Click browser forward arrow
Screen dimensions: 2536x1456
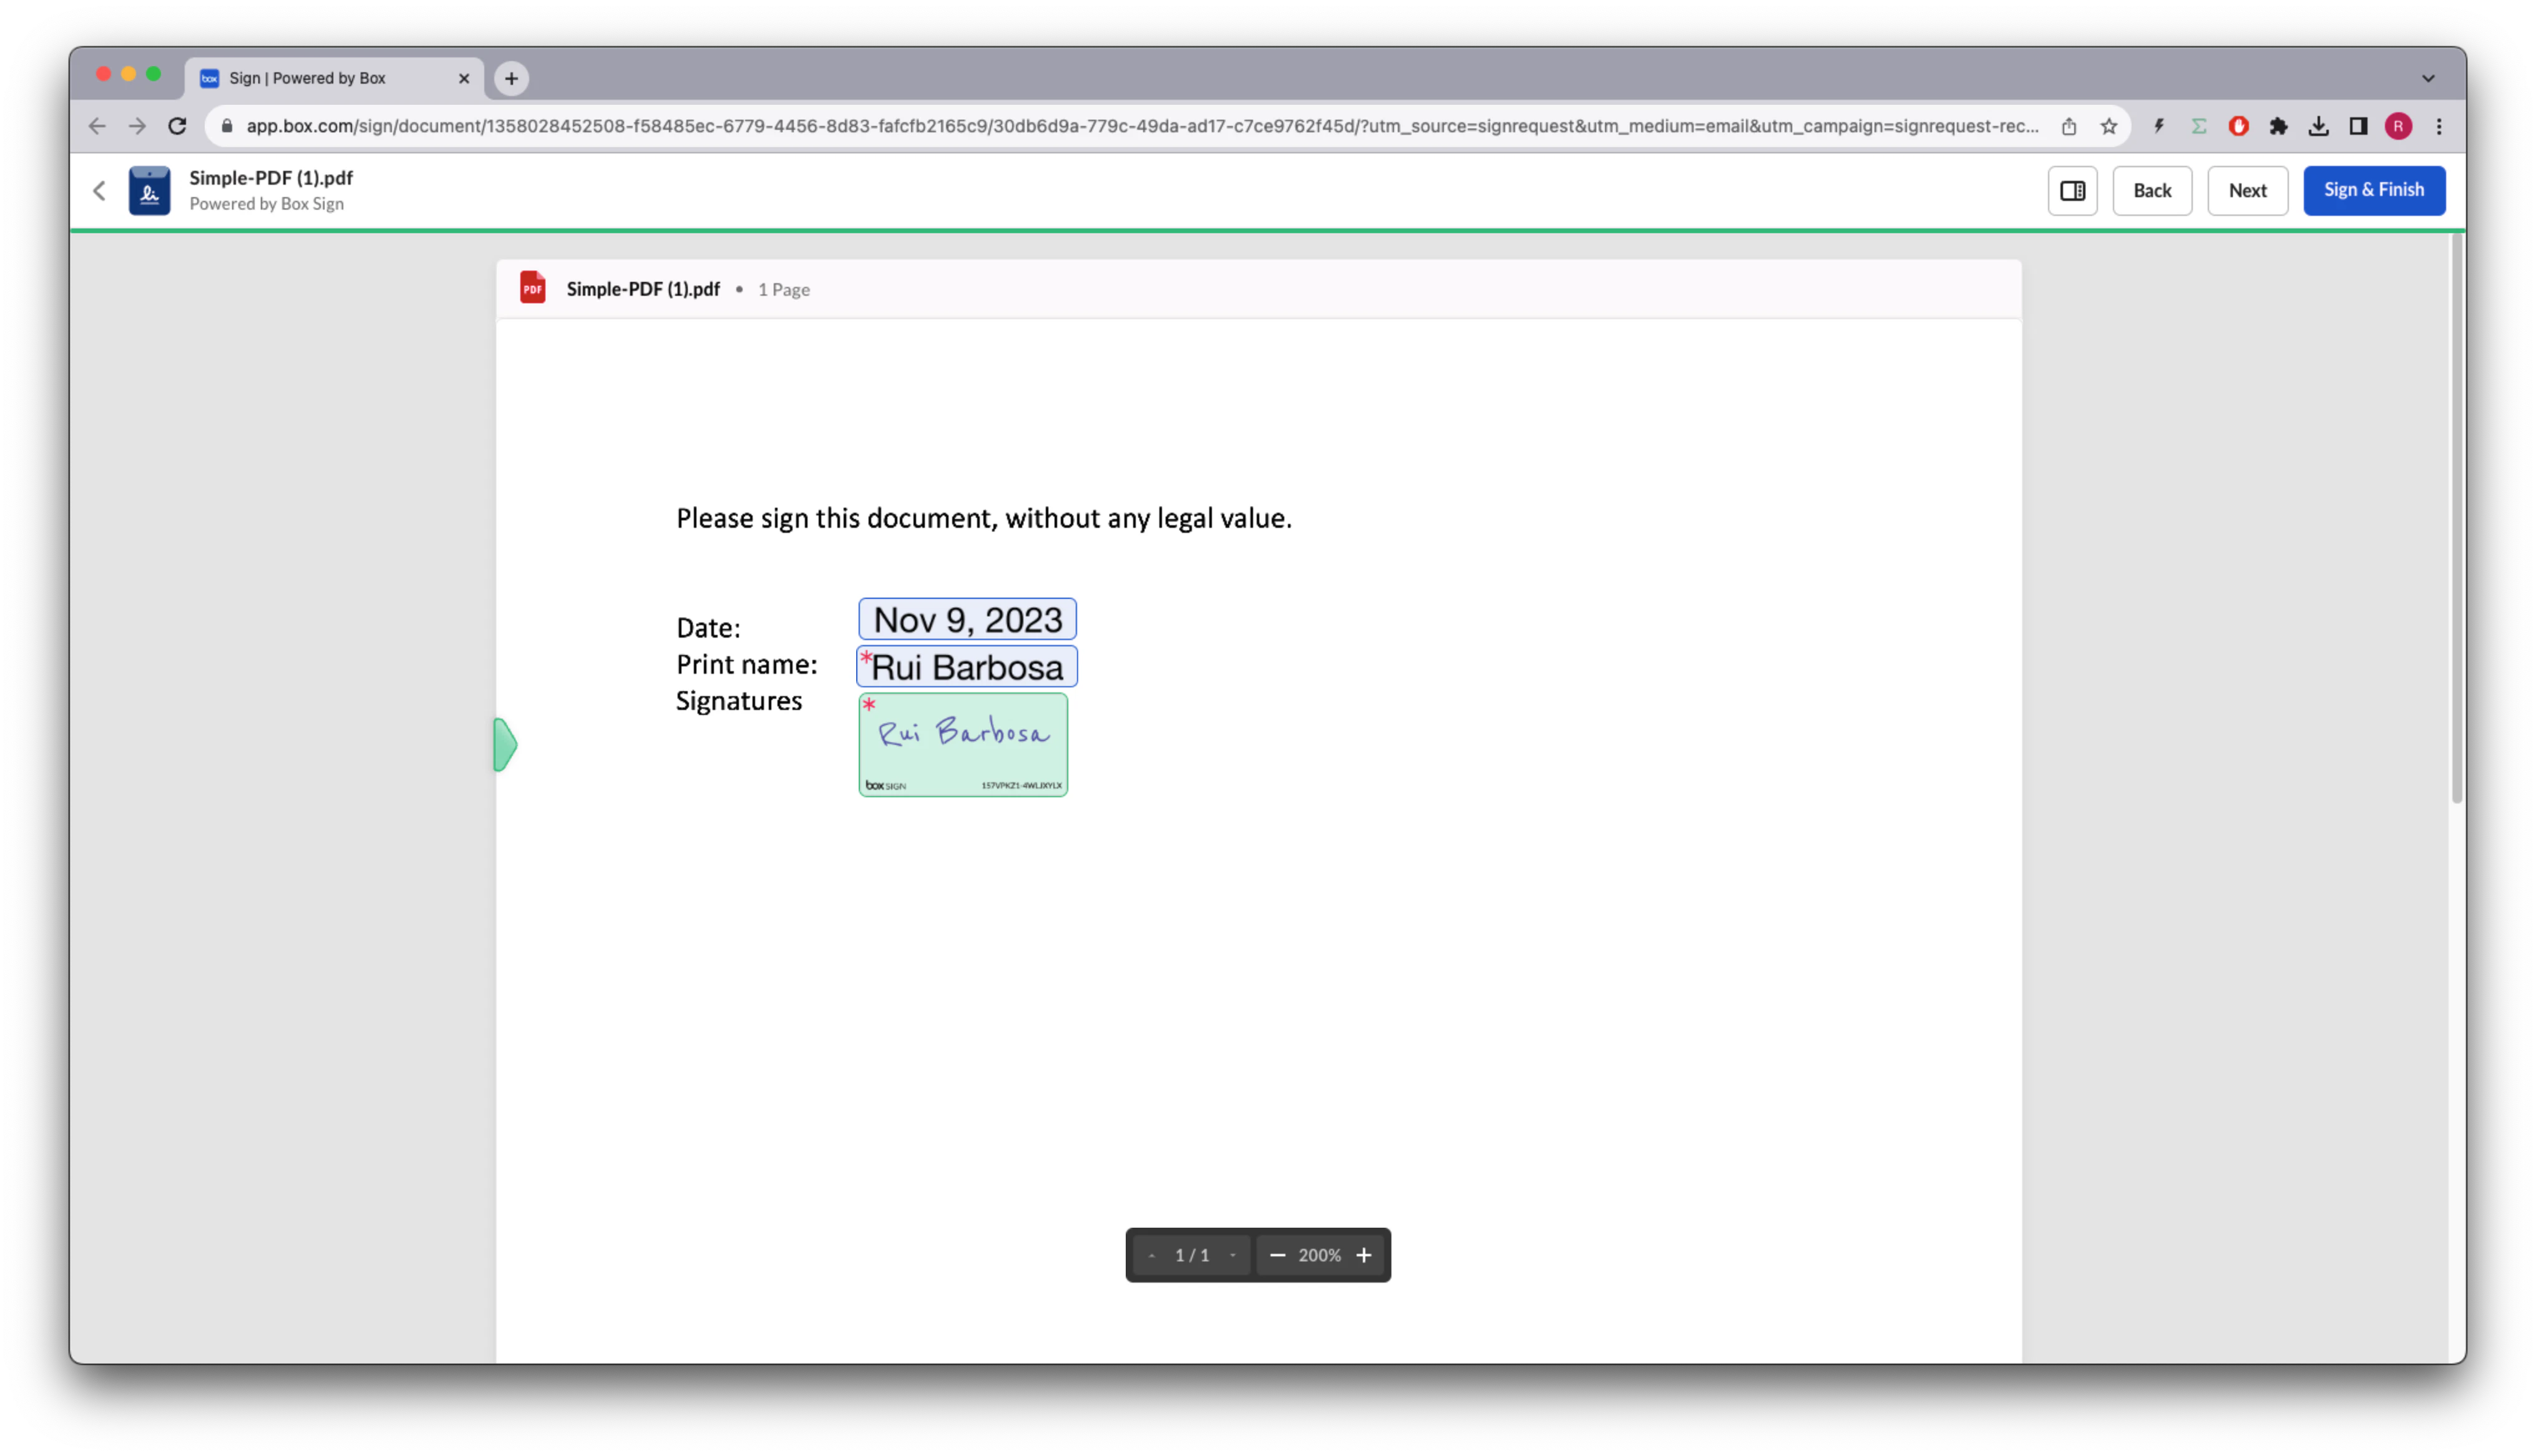pyautogui.click(x=137, y=126)
